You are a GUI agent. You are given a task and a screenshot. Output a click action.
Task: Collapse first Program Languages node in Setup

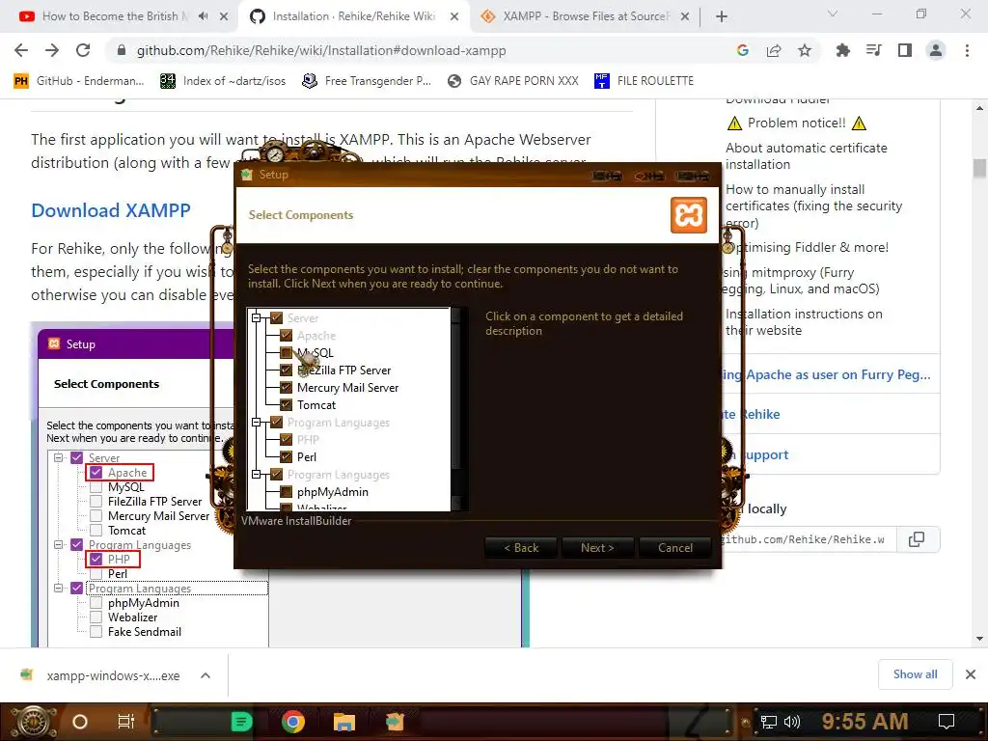click(x=257, y=423)
